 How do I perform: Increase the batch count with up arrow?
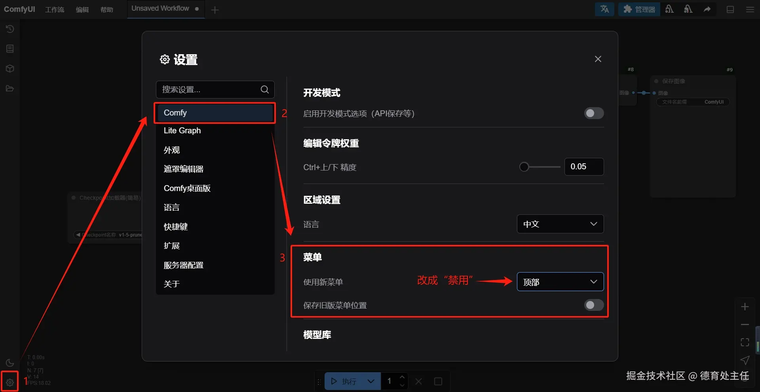(402, 377)
